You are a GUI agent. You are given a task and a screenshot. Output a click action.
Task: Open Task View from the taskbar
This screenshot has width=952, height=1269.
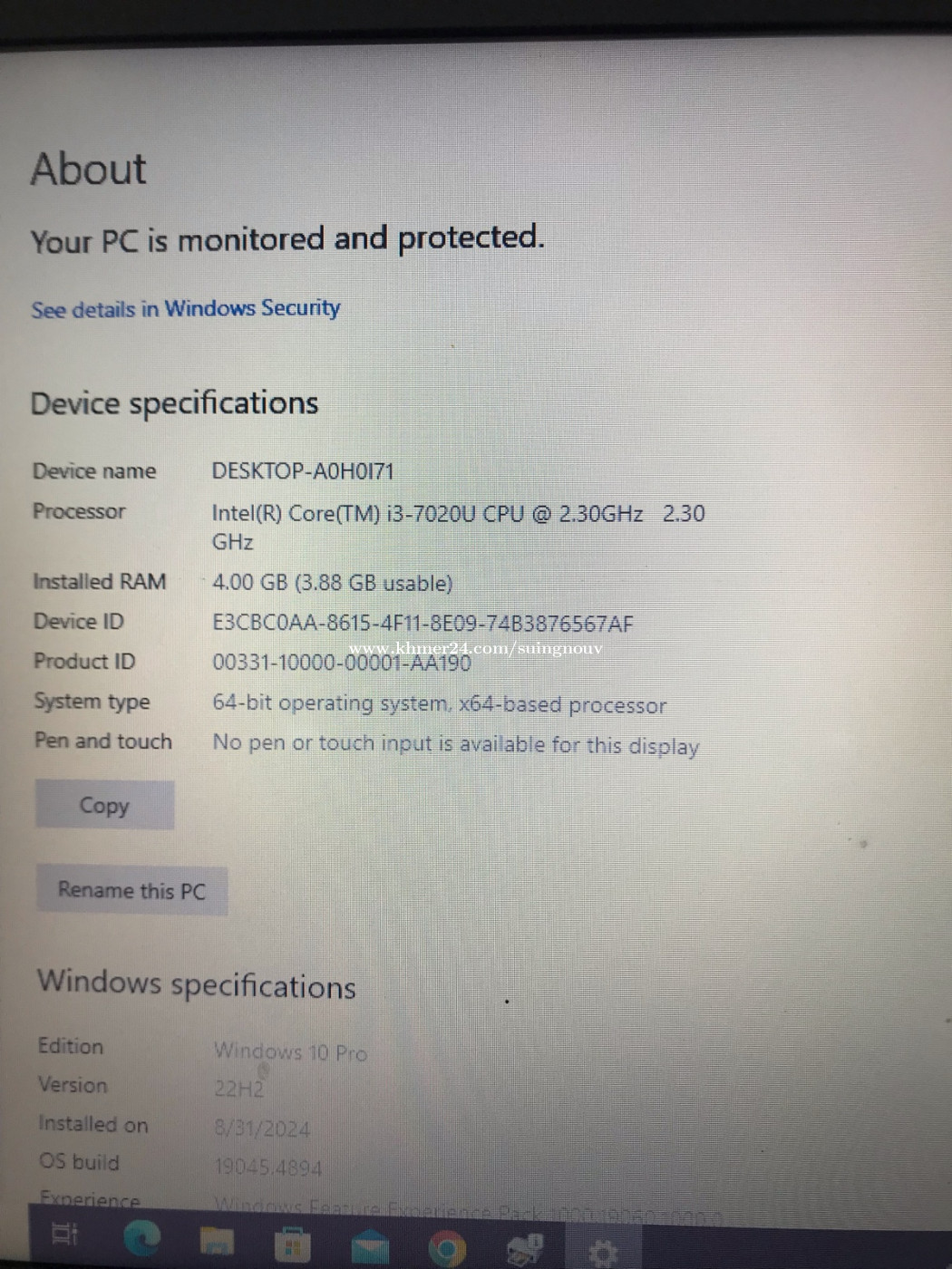coord(65,1235)
